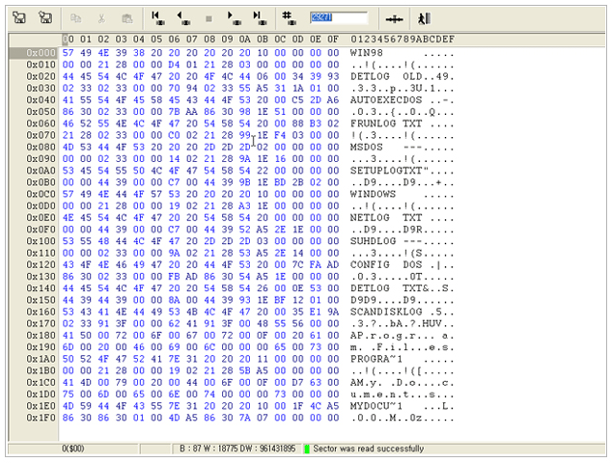Click the second disk icon in toolbar
612x463 pixels.
44,17
